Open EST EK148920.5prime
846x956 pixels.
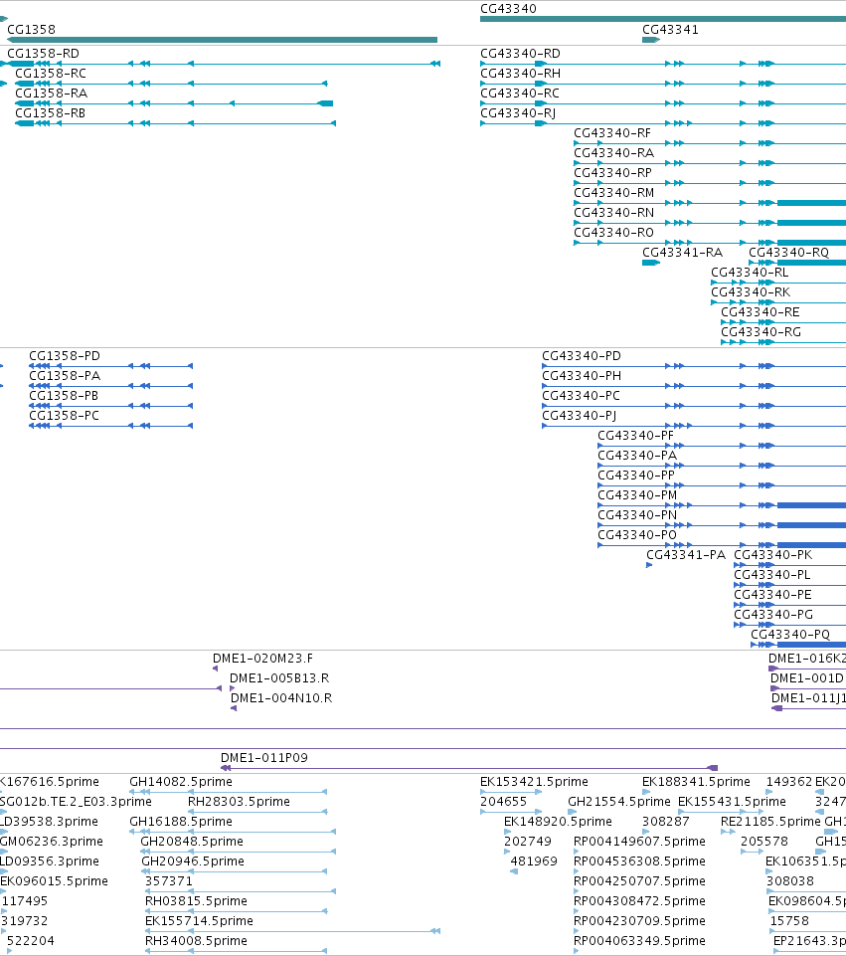(x=507, y=832)
